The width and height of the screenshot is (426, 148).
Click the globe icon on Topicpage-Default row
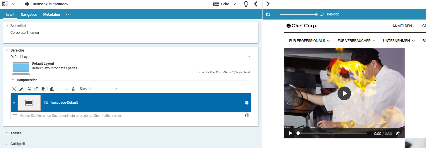[x=247, y=103]
